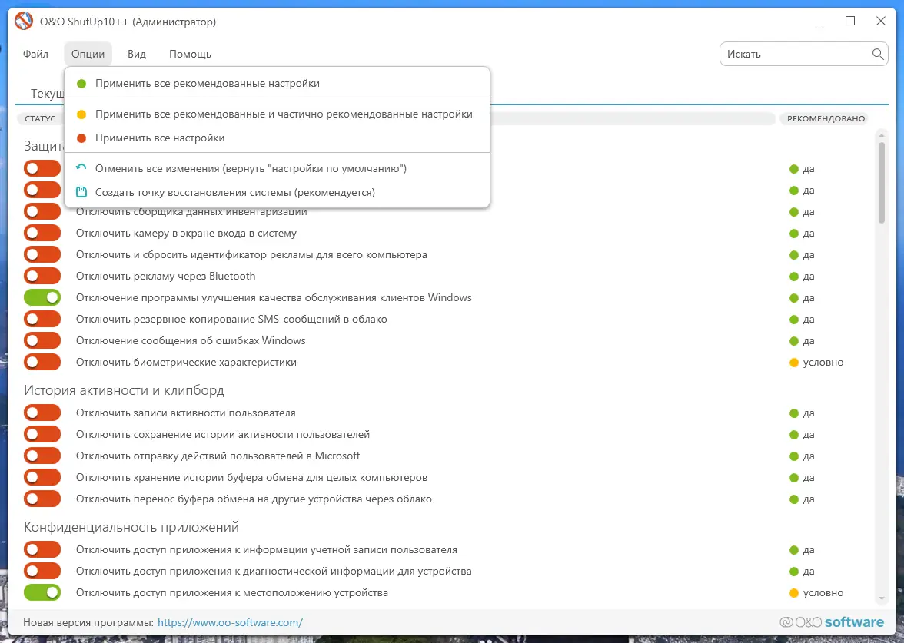904x643 pixels.
Task: Maximize the O&O ShutUp10++ window
Action: coord(850,22)
